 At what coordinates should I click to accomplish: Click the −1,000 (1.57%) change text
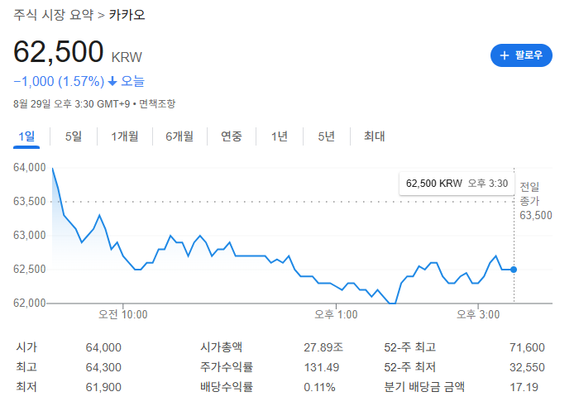(x=59, y=81)
